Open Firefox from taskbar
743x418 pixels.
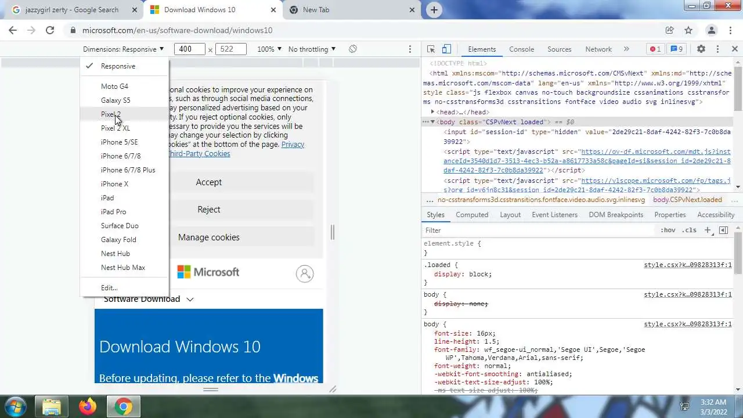tap(88, 406)
